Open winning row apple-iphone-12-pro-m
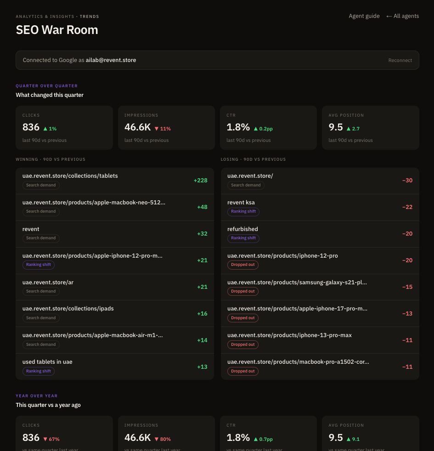434x451 pixels. [115, 260]
